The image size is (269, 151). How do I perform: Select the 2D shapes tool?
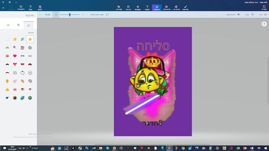(x=176, y=8)
